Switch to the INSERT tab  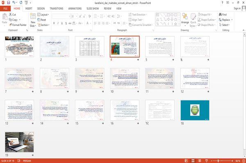click(29, 9)
